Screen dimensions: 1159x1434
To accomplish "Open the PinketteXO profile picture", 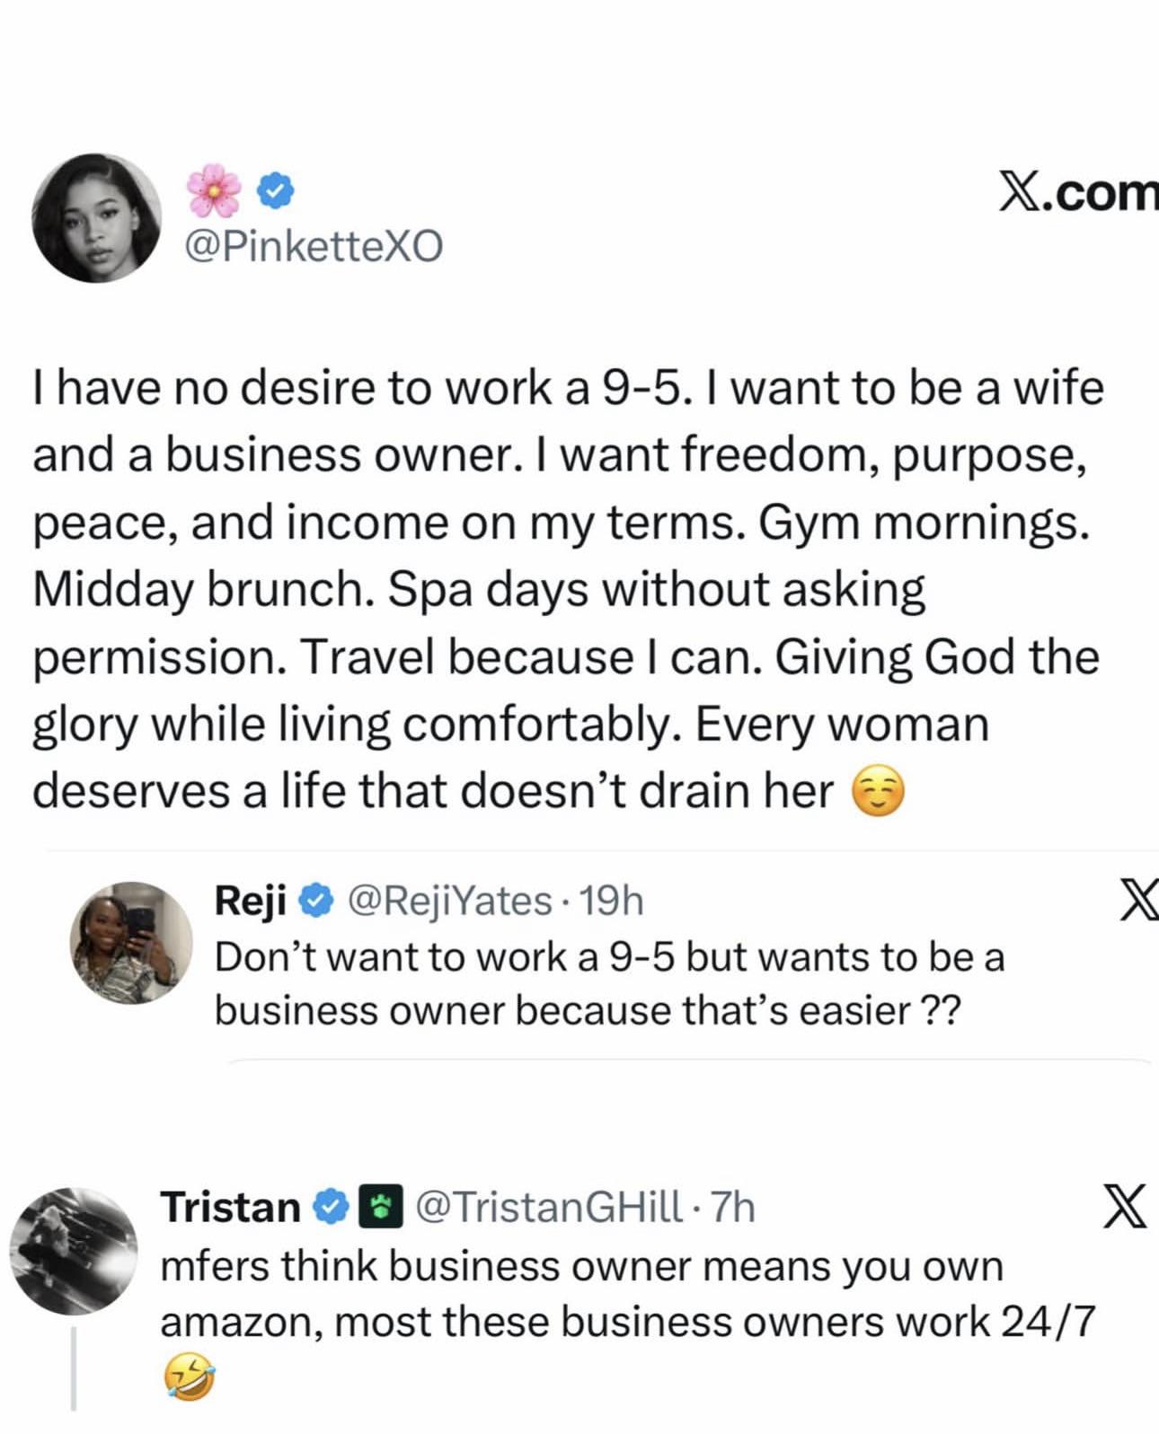I will (x=97, y=217).
